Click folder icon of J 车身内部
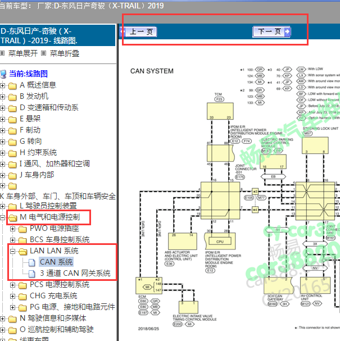The height and width of the screenshot is (341, 340). click(12, 176)
